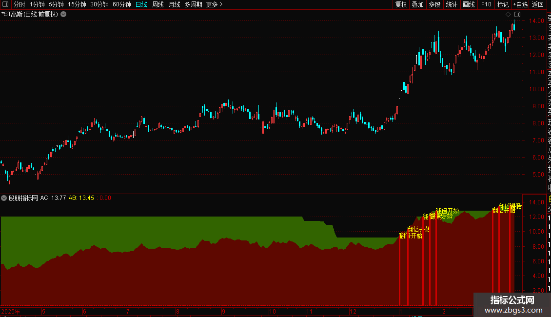The width and height of the screenshot is (551, 317).
Task: Click month 11 on time axis
Action: tap(309, 312)
